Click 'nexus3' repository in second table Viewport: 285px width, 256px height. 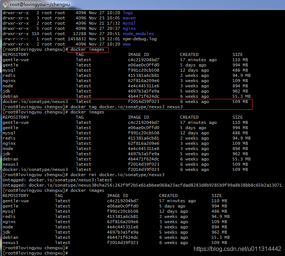[x=10, y=164]
